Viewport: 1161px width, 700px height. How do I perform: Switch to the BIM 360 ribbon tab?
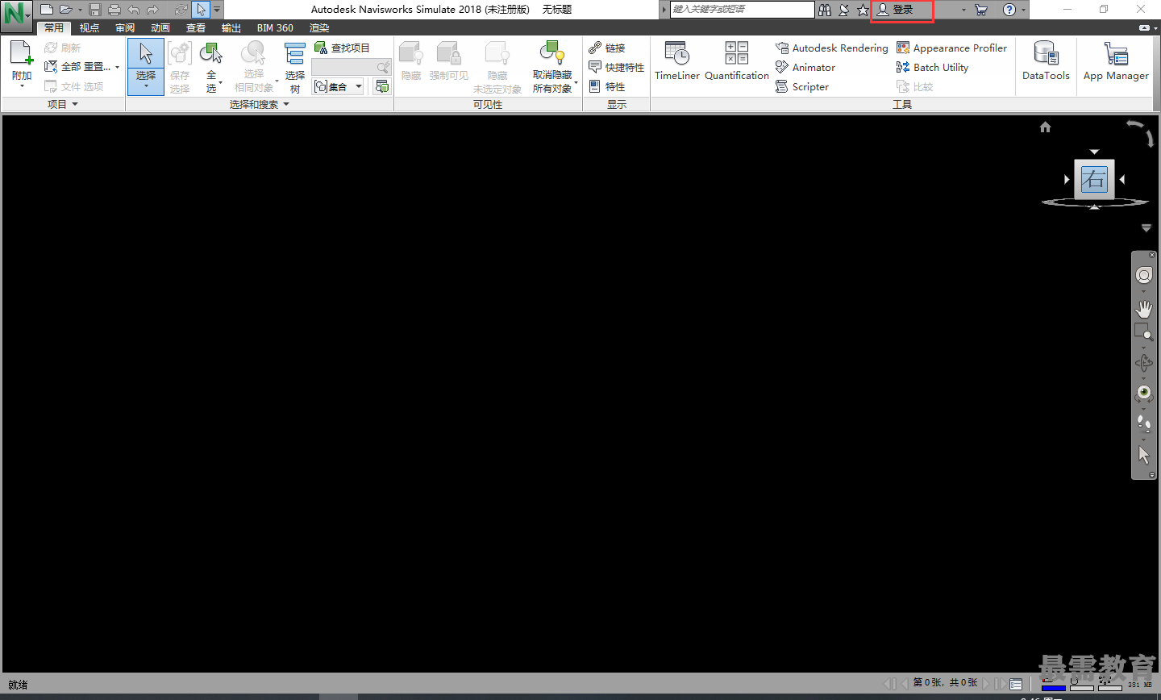click(275, 28)
